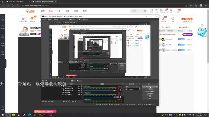Open 视频投稿 icon right of OBS window
The image size is (209, 117).
pos(164,19)
